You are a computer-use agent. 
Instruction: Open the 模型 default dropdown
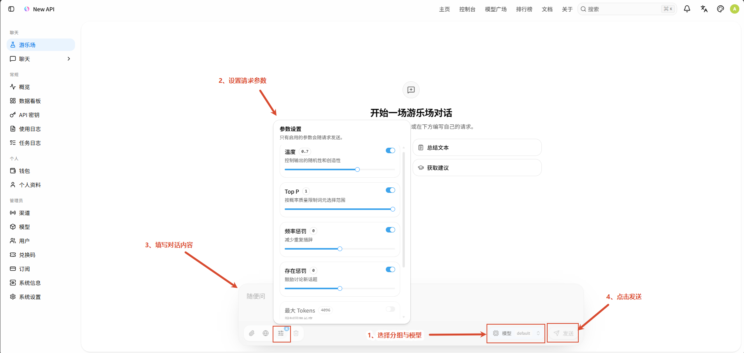pyautogui.click(x=516, y=333)
